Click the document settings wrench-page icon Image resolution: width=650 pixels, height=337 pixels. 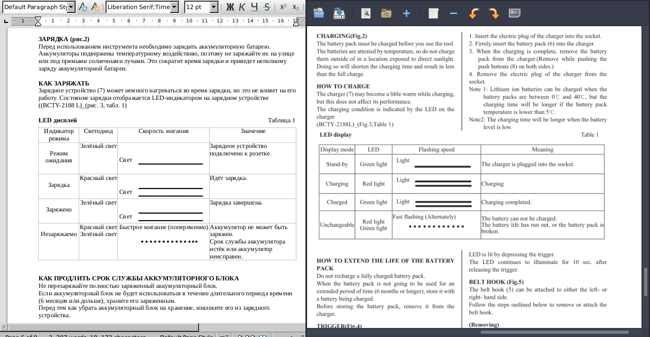coord(366,13)
